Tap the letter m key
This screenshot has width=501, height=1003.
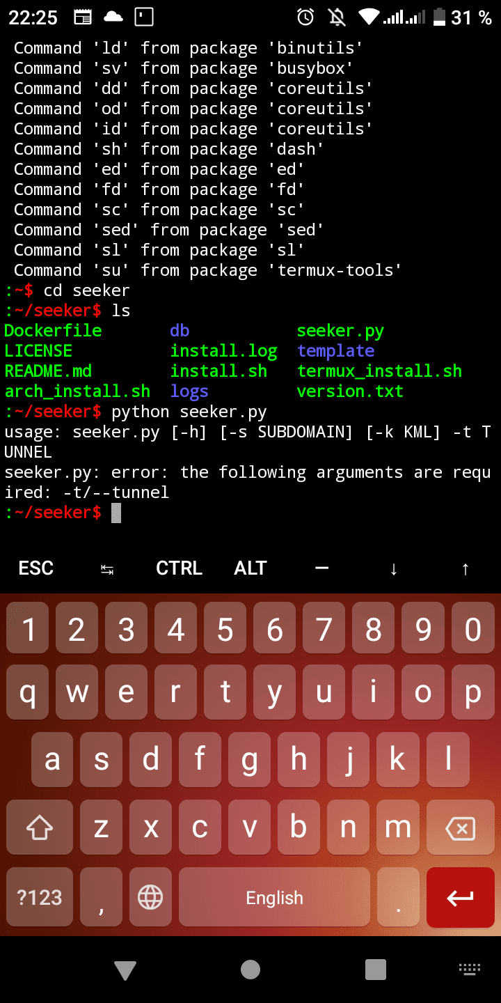(398, 827)
